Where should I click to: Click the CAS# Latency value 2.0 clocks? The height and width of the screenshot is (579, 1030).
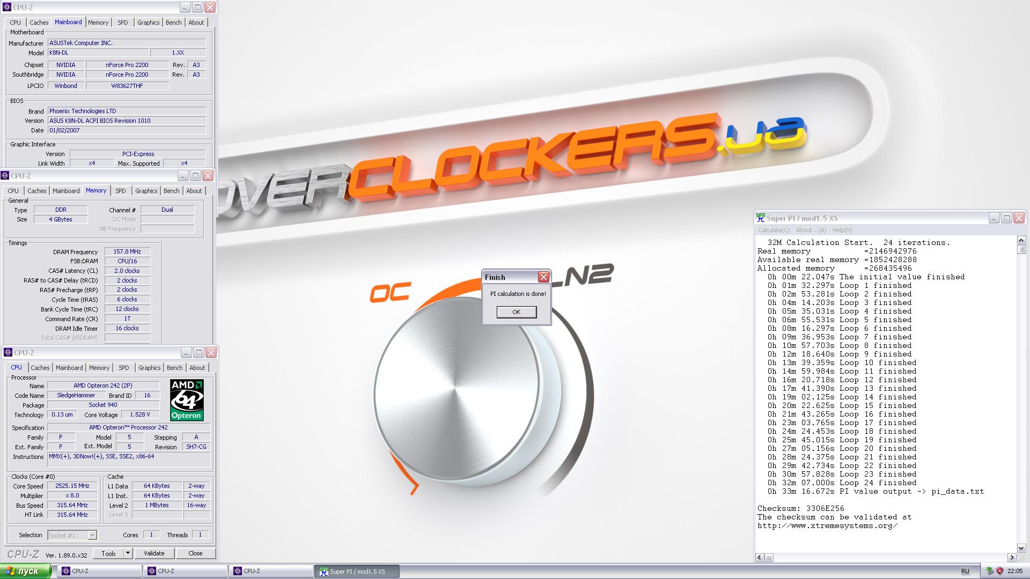(x=127, y=271)
